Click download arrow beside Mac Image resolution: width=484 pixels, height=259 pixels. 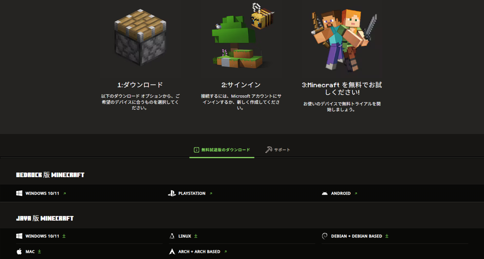pos(39,252)
